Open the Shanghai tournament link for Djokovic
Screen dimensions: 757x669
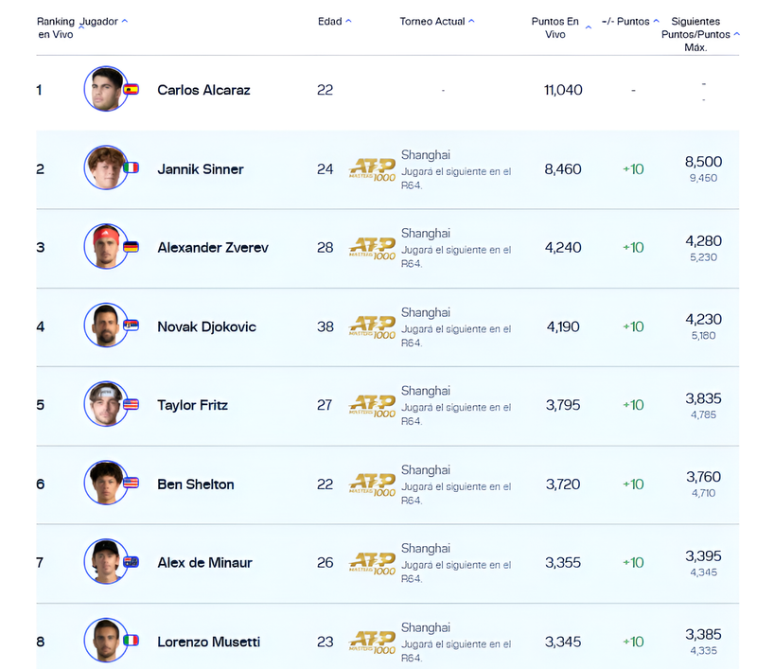click(x=425, y=312)
